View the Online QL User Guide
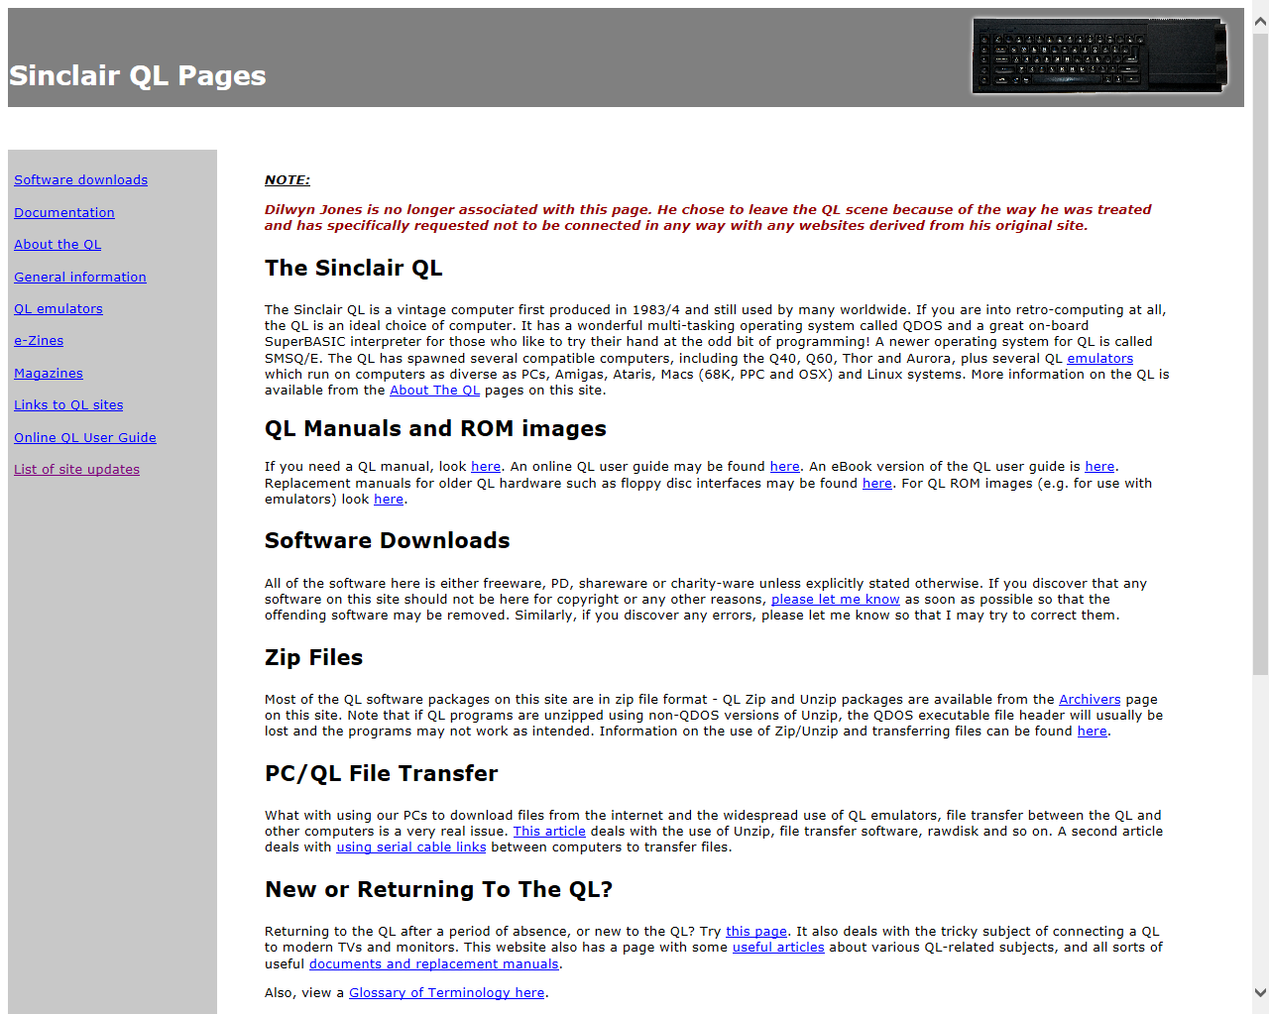The image size is (1269, 1015). pyautogui.click(x=84, y=437)
